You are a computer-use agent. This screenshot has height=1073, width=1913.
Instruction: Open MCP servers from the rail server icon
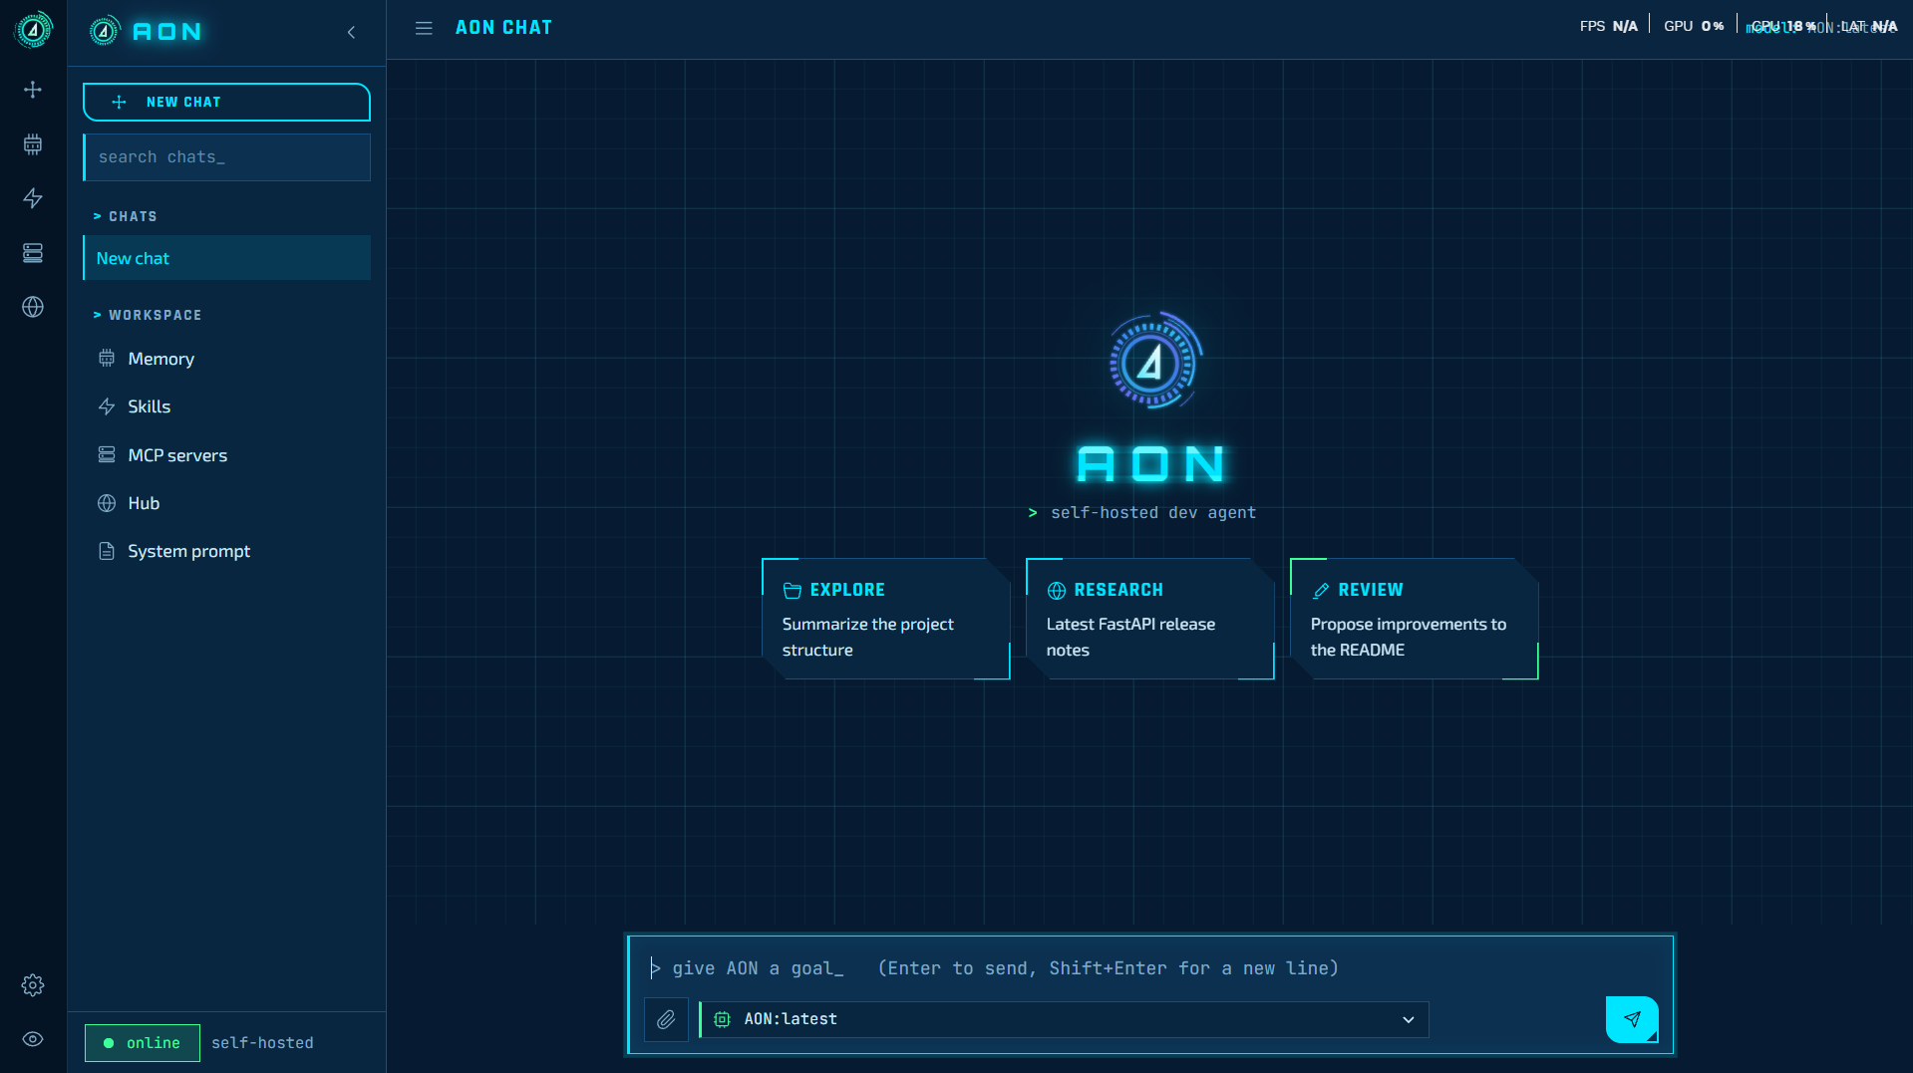click(x=33, y=253)
